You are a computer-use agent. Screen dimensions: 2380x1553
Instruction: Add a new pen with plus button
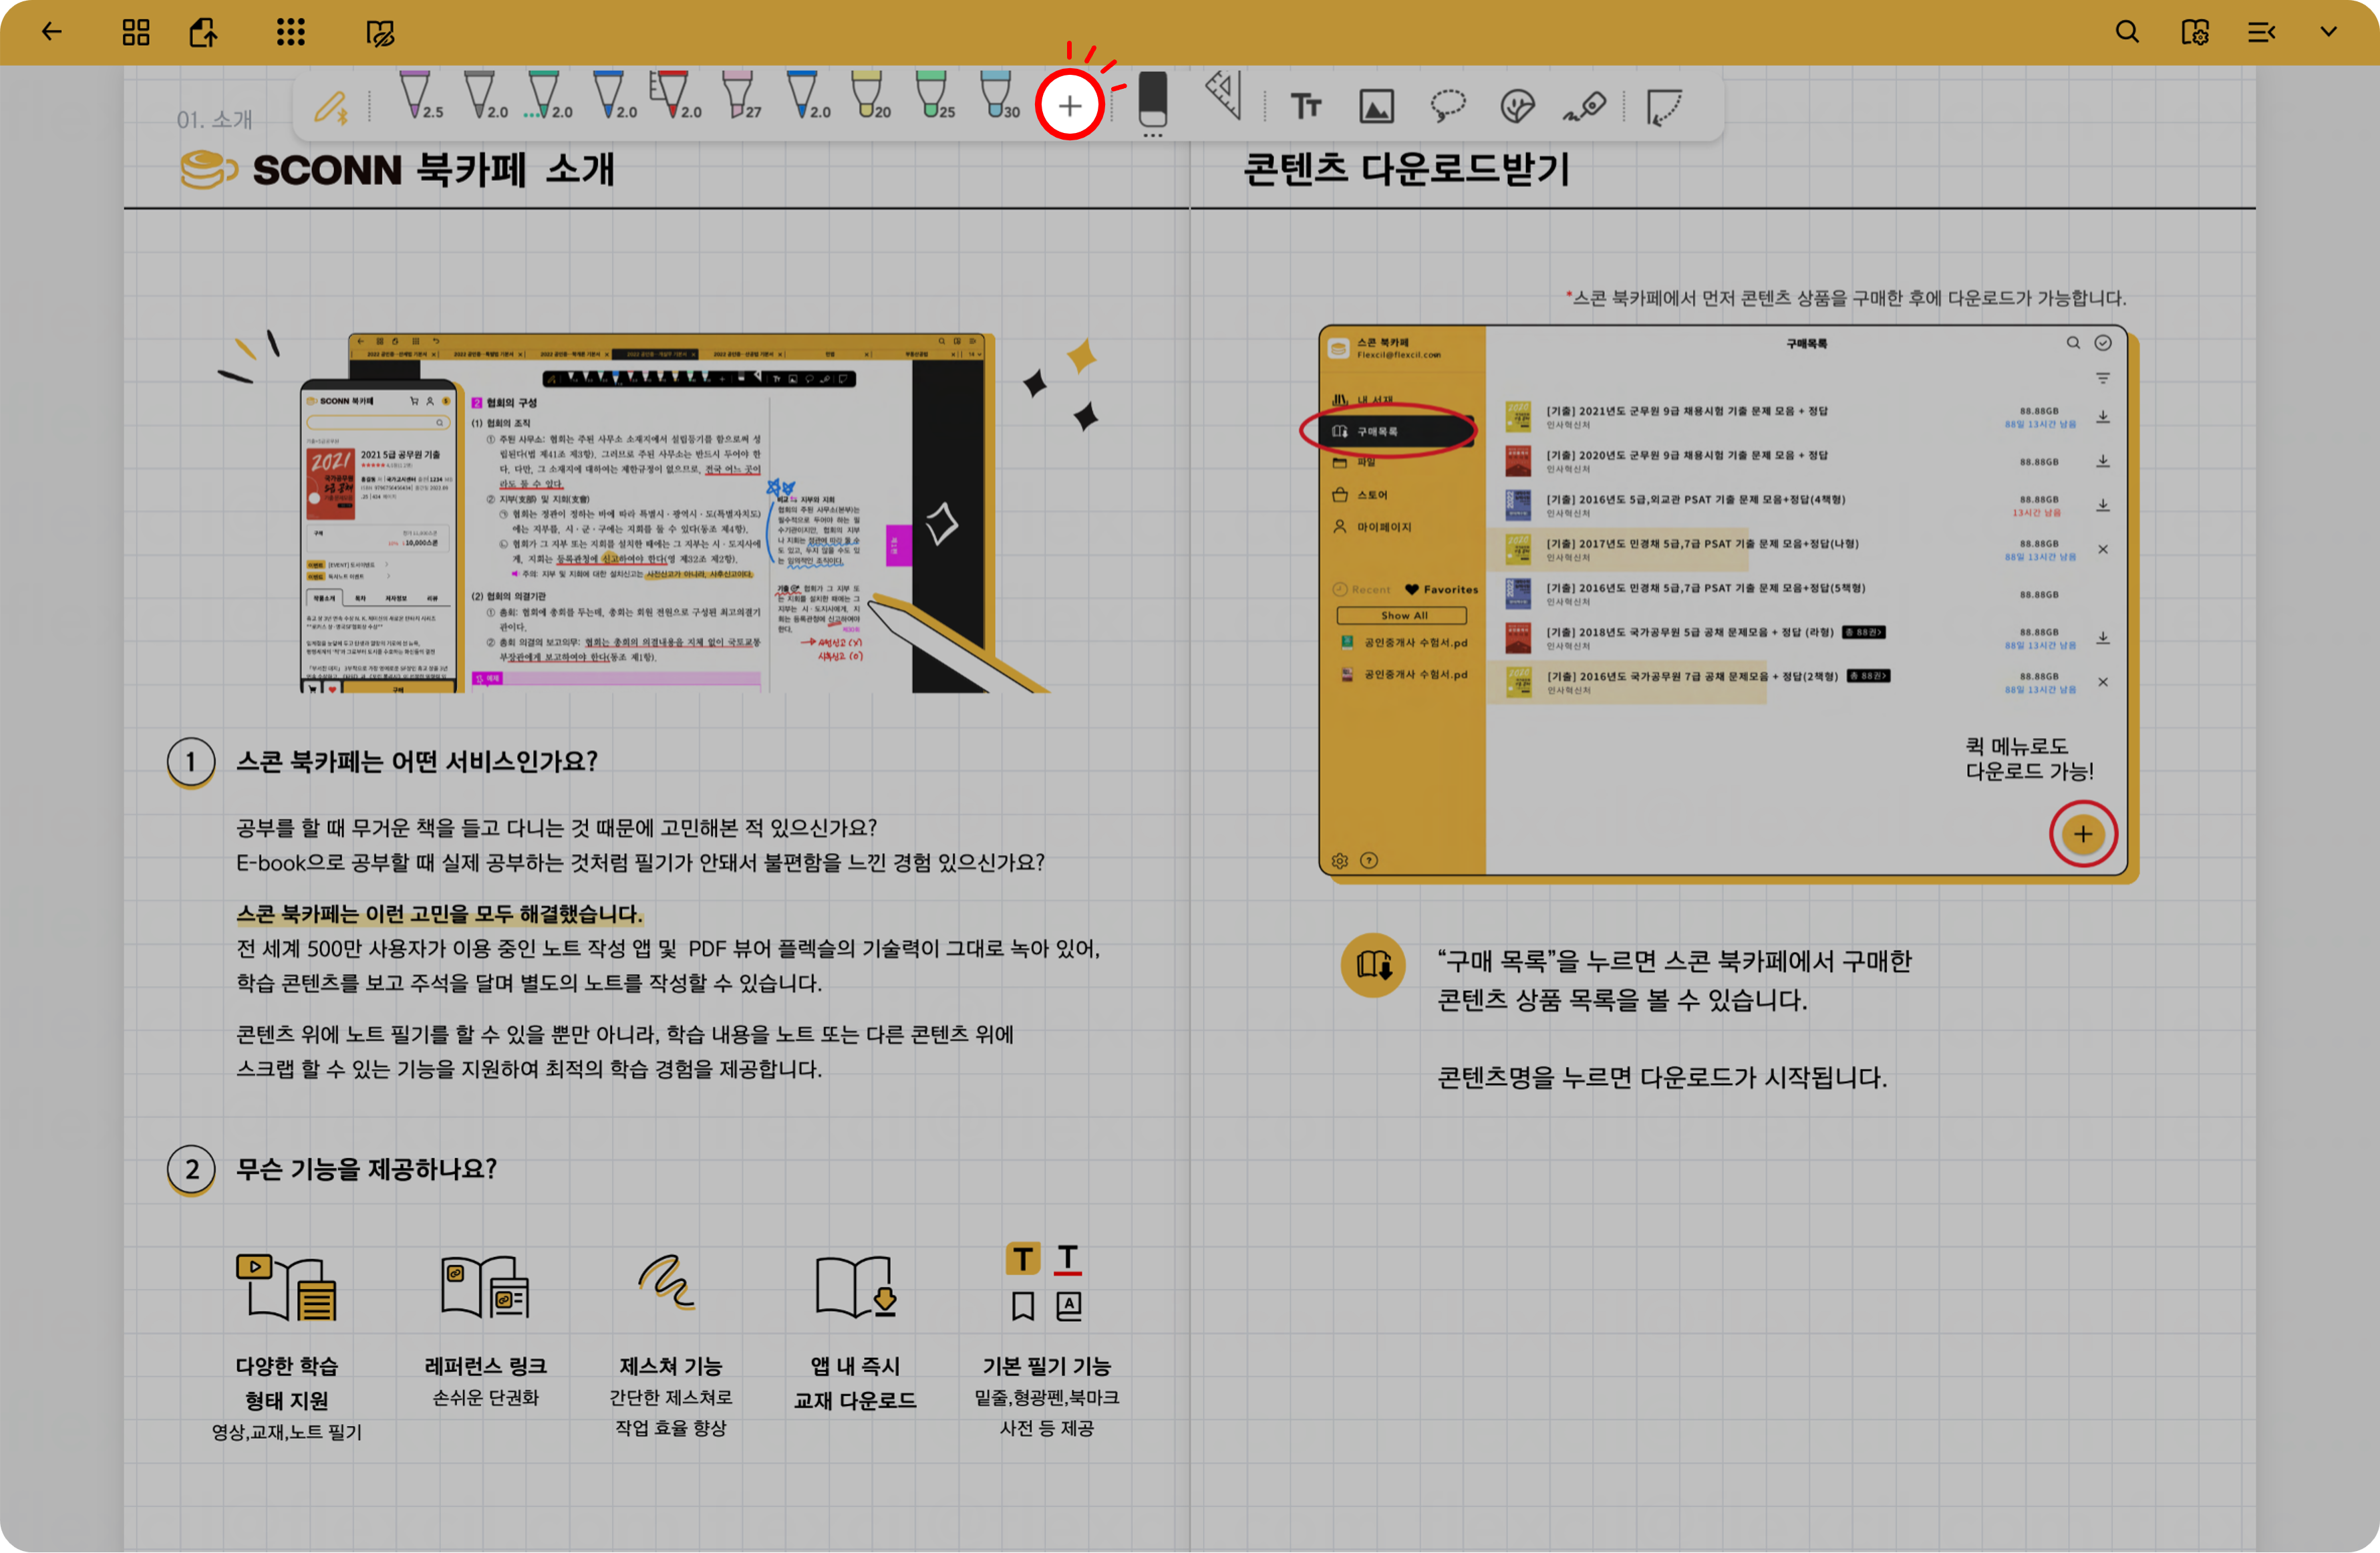tap(1070, 106)
